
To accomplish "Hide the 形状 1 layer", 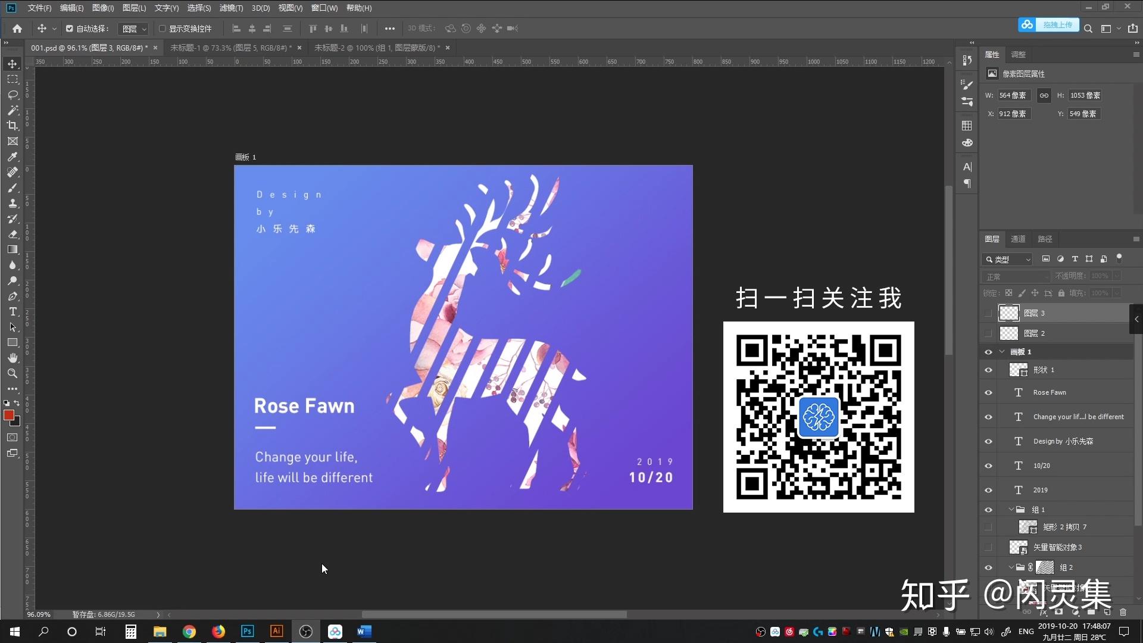I will coord(988,370).
